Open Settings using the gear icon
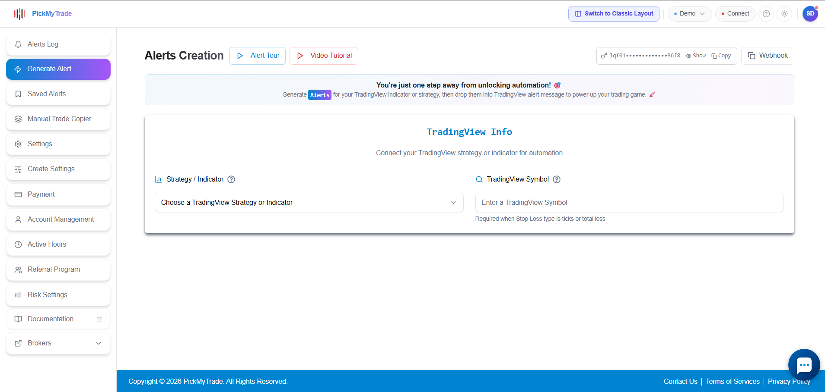 18,144
